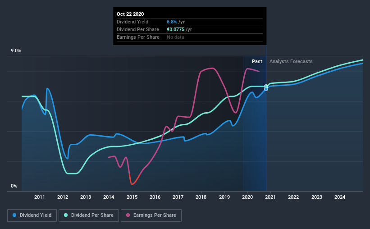Click the 2016 x-axis label

click(155, 197)
